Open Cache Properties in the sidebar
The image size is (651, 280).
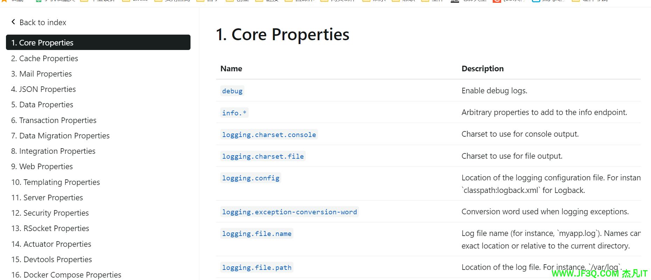point(44,58)
